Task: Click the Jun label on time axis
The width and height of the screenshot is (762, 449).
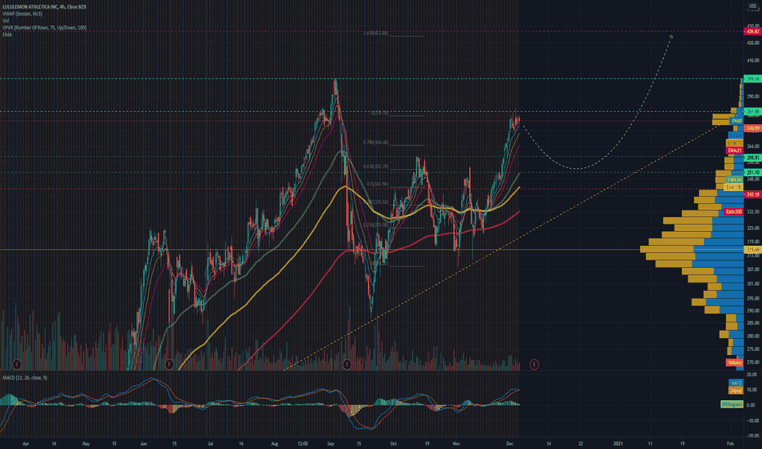Action: pos(143,443)
